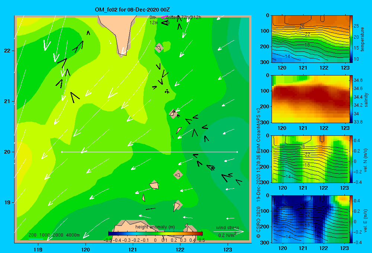Click the '4000m' bathymetry legend label
Image resolution: width=372 pixels, height=253 pixels.
[x=73, y=235]
